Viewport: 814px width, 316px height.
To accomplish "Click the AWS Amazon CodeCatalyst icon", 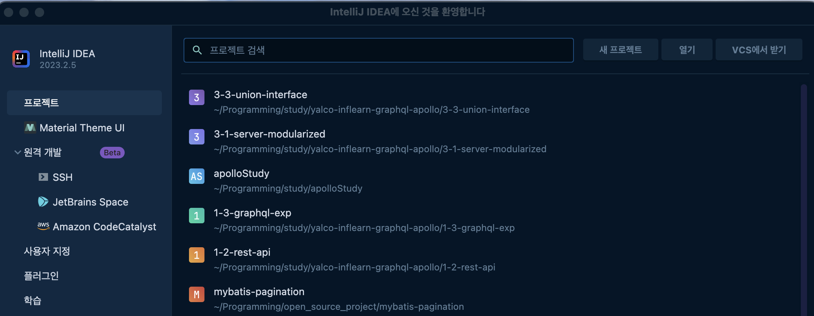I will pyautogui.click(x=43, y=226).
